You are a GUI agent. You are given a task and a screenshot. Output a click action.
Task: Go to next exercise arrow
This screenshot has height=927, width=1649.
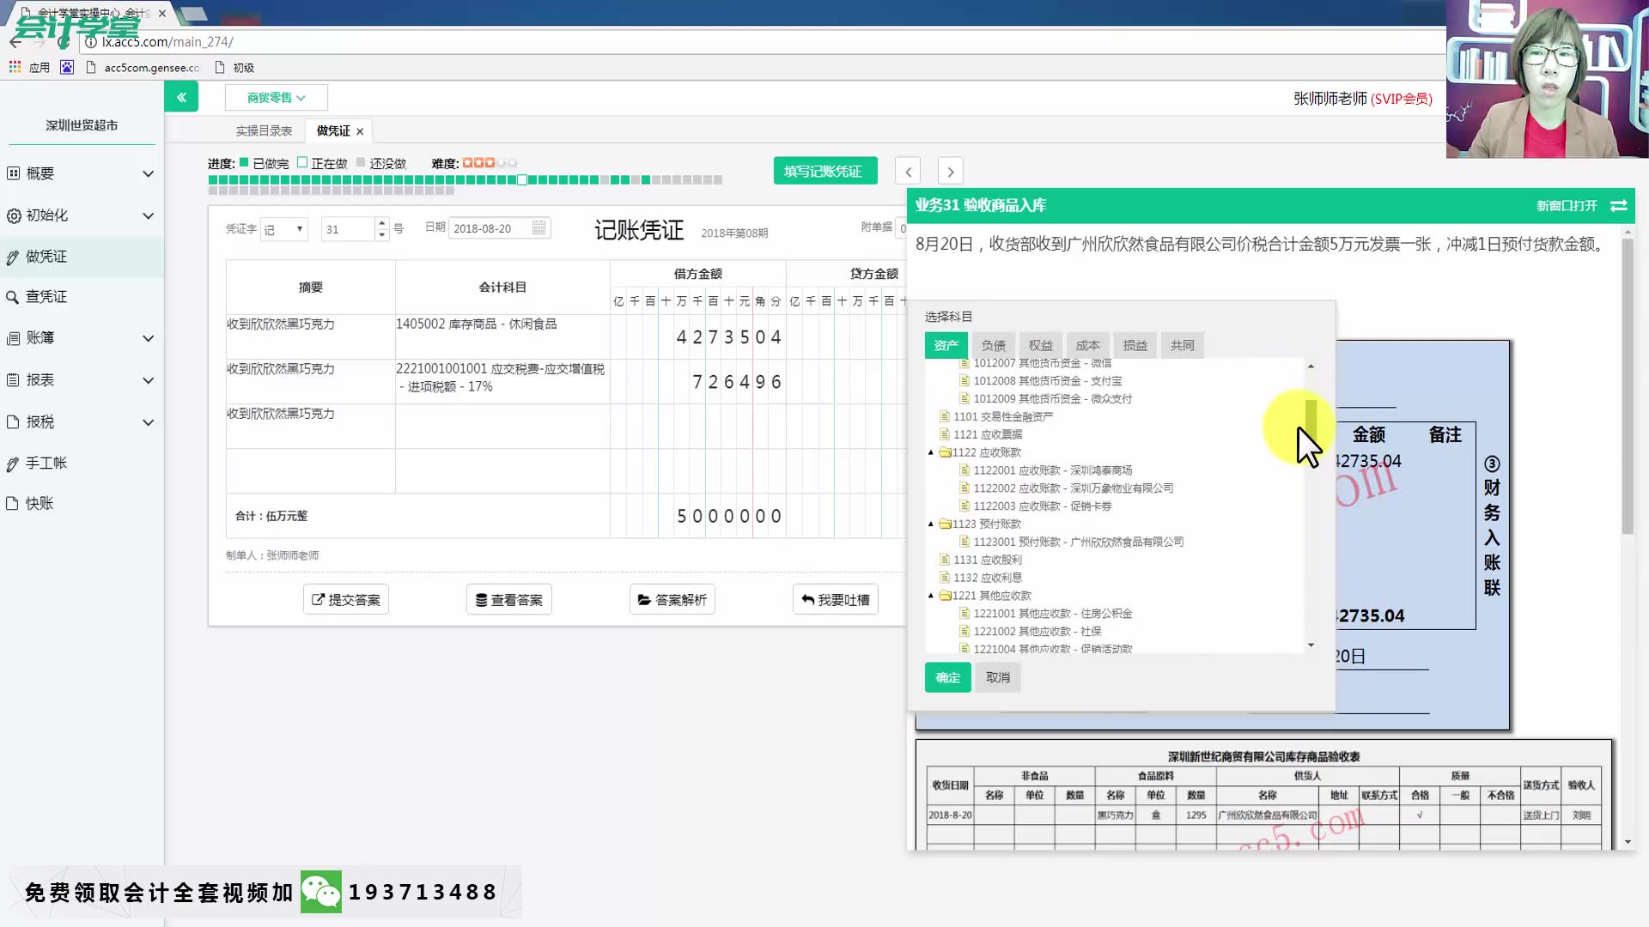pos(950,171)
